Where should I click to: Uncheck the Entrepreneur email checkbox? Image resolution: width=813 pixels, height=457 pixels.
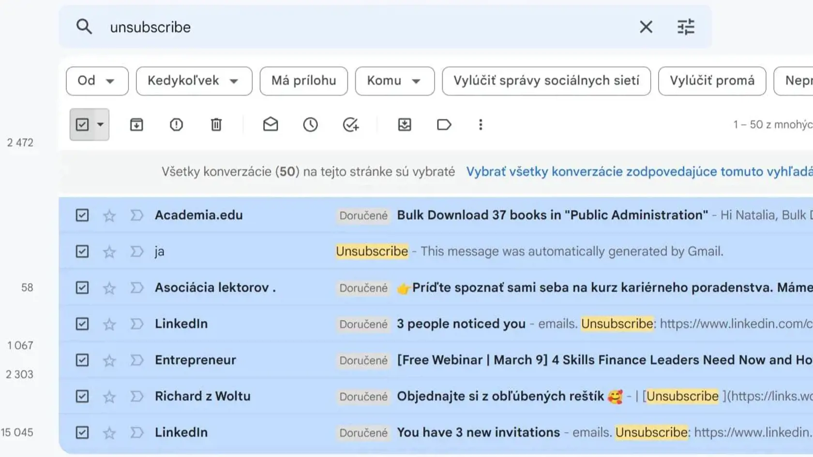click(82, 360)
